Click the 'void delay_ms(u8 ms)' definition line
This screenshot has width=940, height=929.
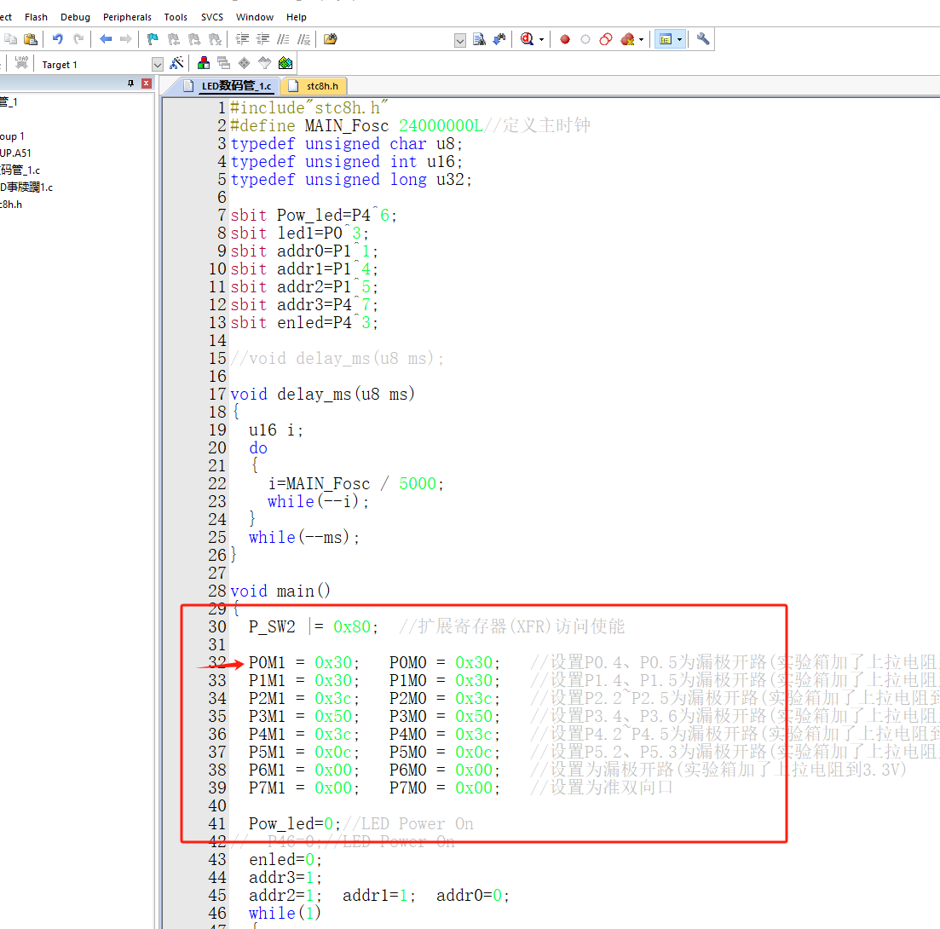pyautogui.click(x=322, y=395)
